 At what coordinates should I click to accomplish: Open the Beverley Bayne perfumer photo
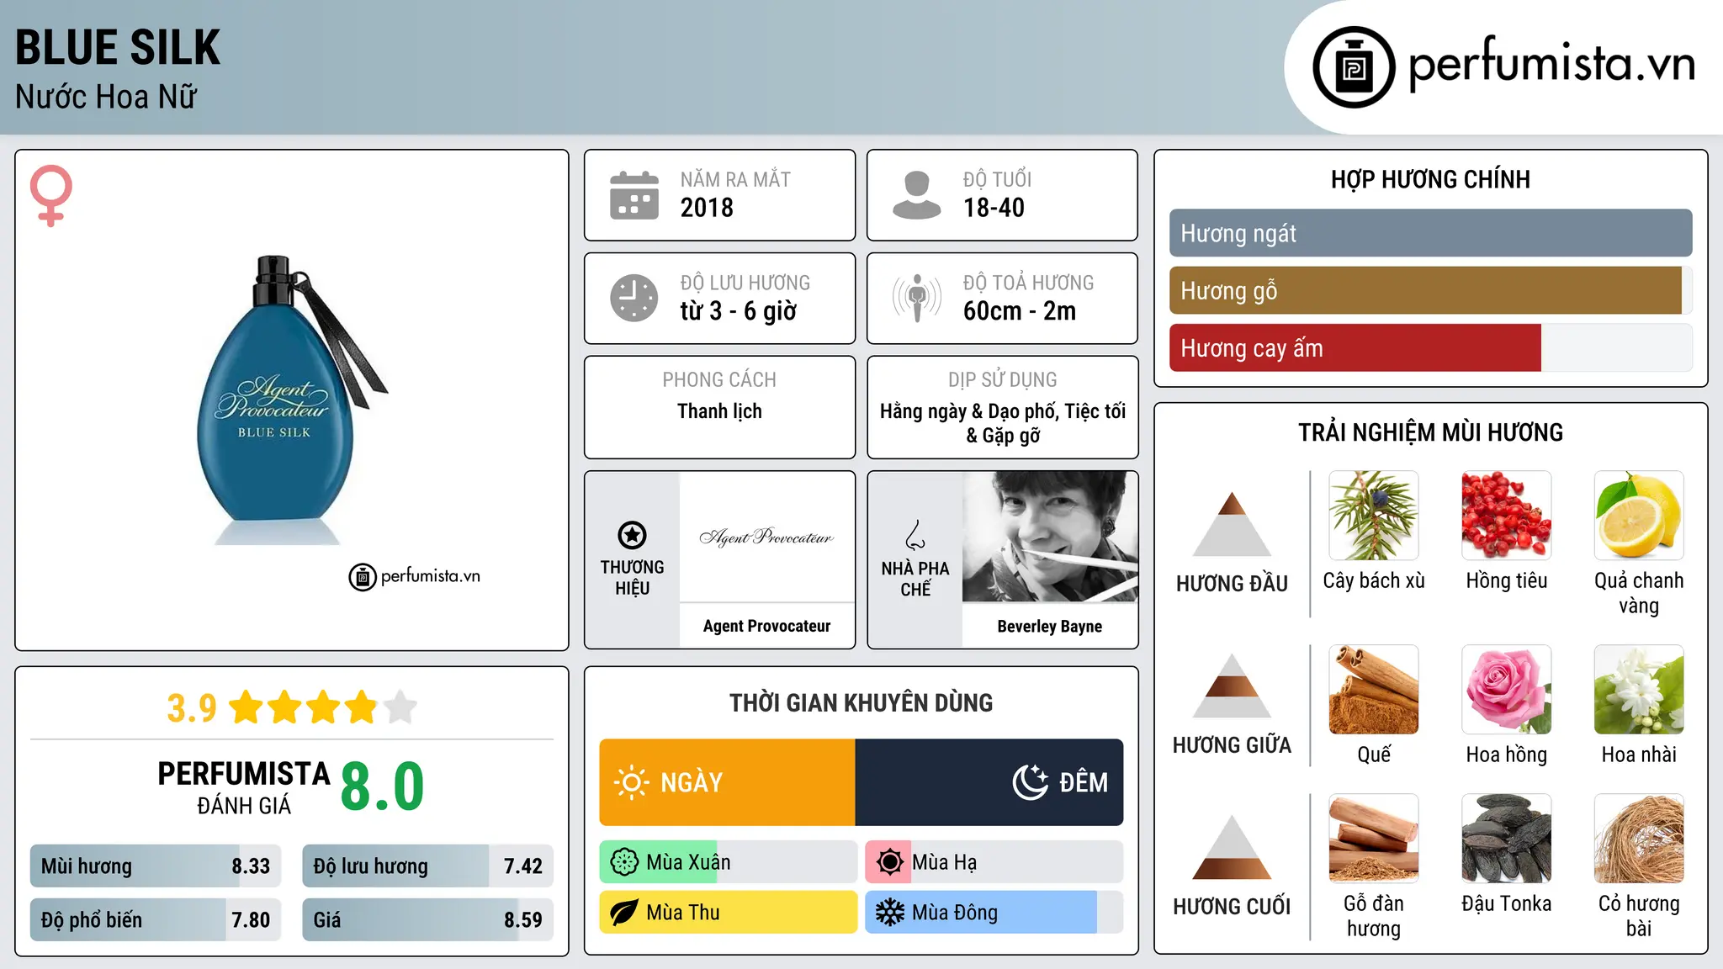pyautogui.click(x=1049, y=537)
